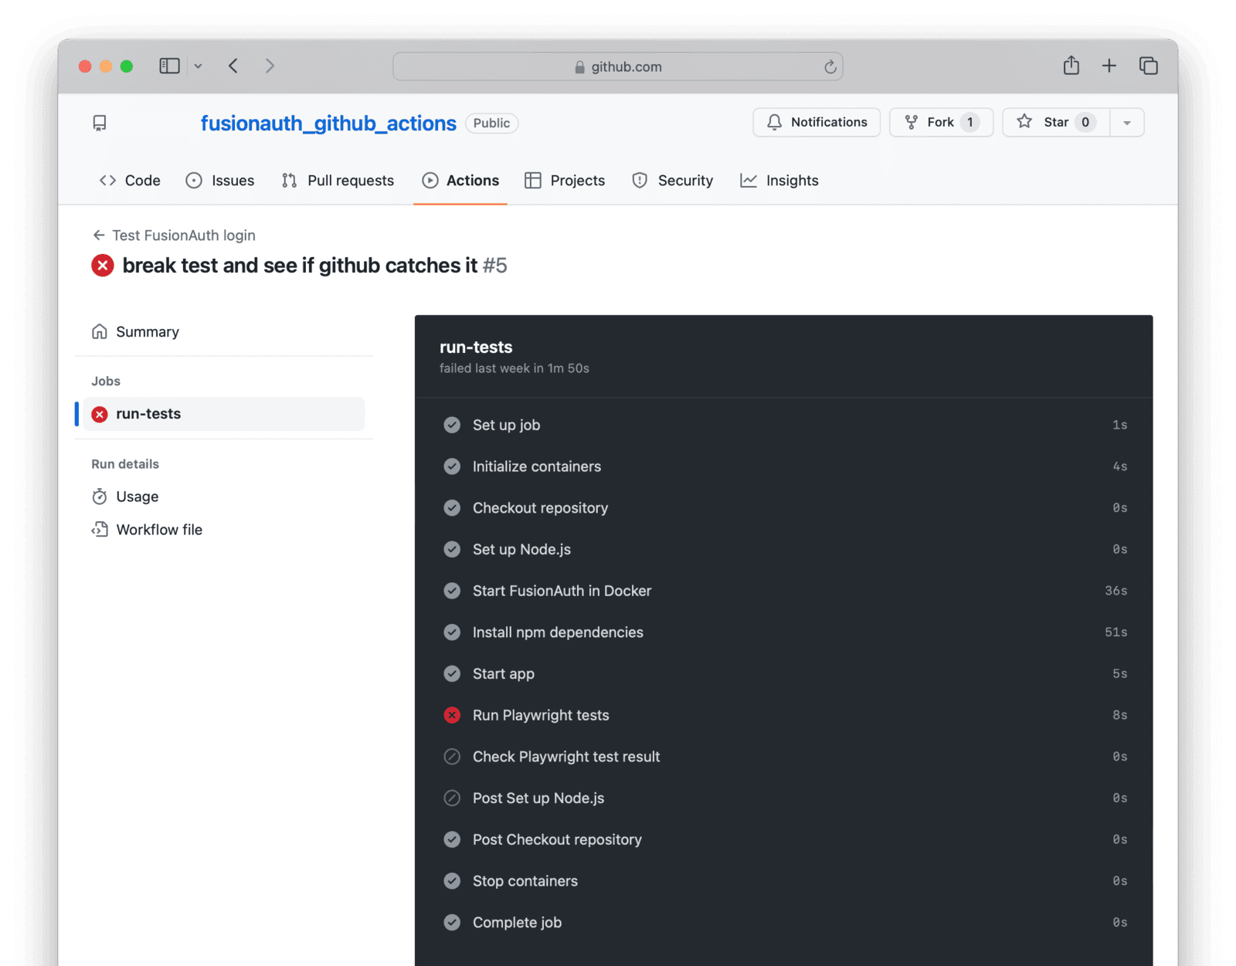The height and width of the screenshot is (966, 1236).
Task: Click the Star outline icon
Action: pyautogui.click(x=1024, y=122)
